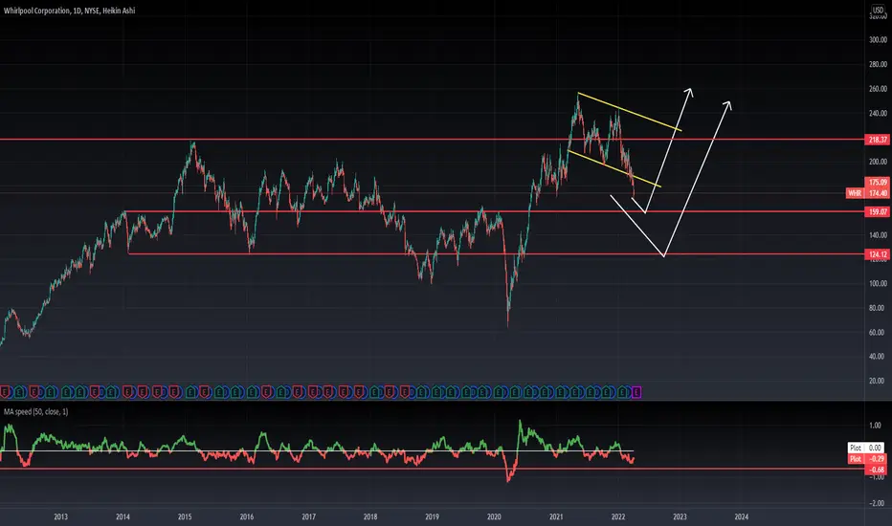
Task: Select the Whirlpool Corporation chart title
Action: click(x=69, y=11)
